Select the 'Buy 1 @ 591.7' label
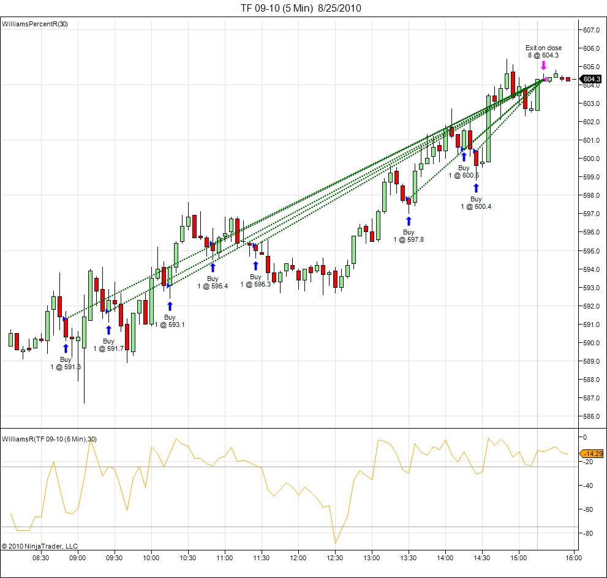Screen dimensions: 607x578 tap(108, 345)
